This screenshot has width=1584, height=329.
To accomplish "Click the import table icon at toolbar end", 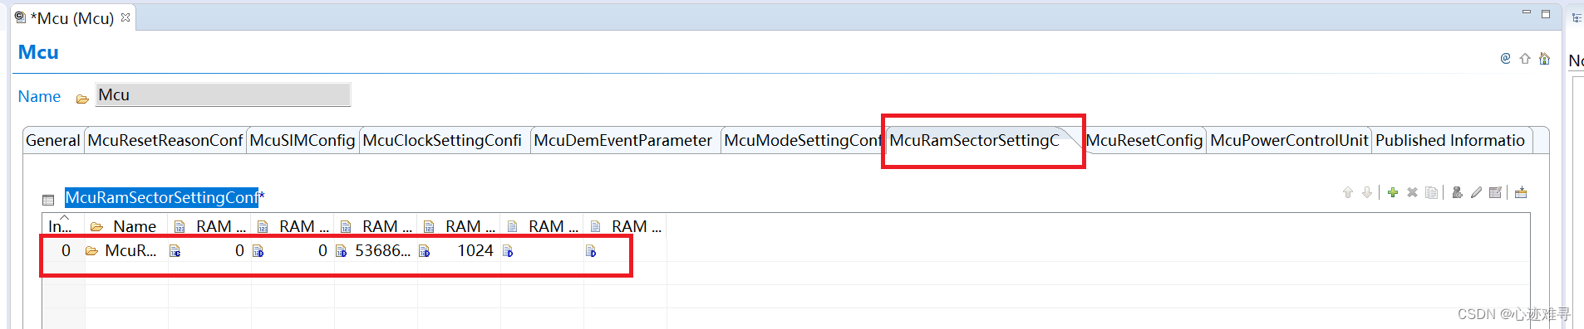I will (x=1521, y=192).
